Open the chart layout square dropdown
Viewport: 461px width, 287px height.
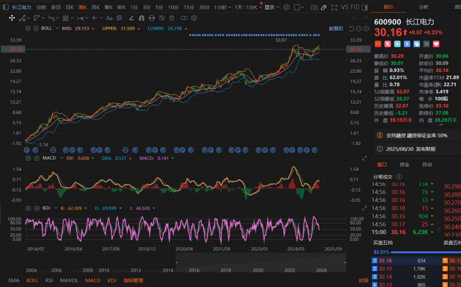299,7
